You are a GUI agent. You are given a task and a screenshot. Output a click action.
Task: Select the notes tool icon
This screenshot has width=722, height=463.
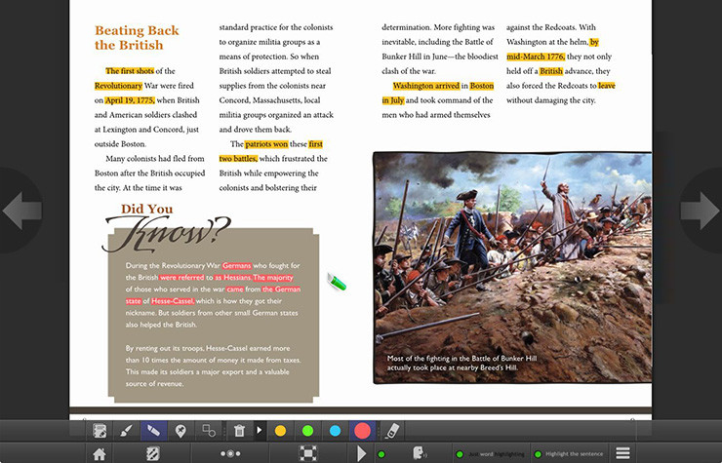click(x=100, y=431)
